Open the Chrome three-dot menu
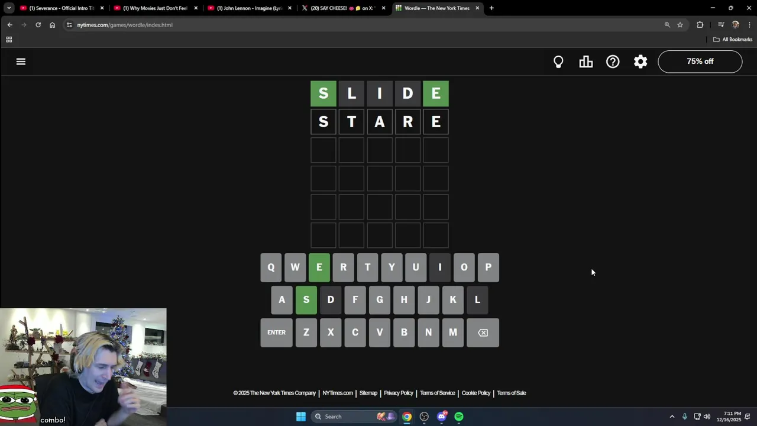757x426 pixels. tap(749, 25)
